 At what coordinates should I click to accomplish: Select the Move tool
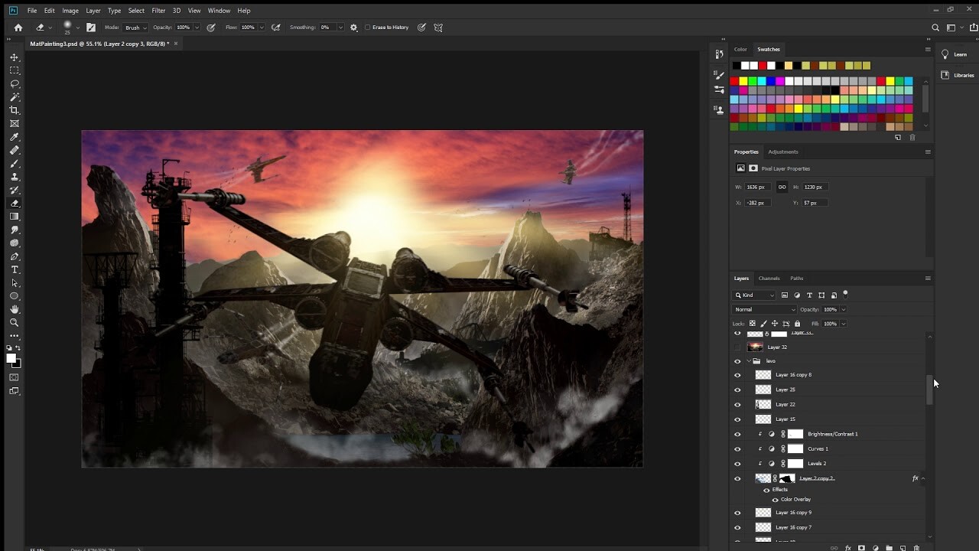(x=14, y=57)
